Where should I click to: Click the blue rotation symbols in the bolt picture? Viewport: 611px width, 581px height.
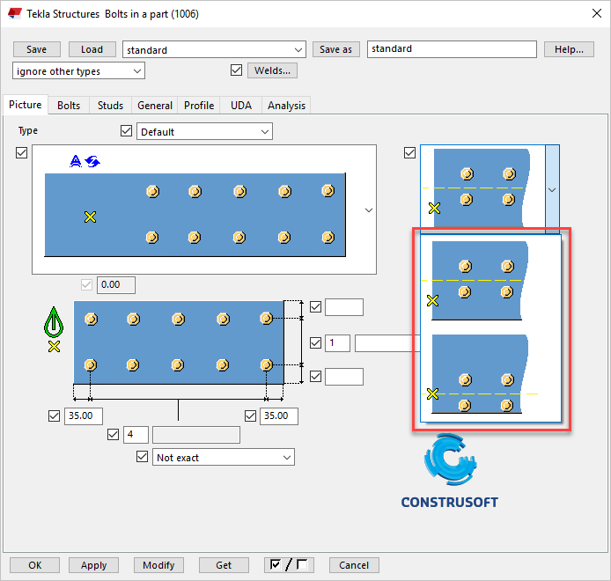[x=85, y=161]
